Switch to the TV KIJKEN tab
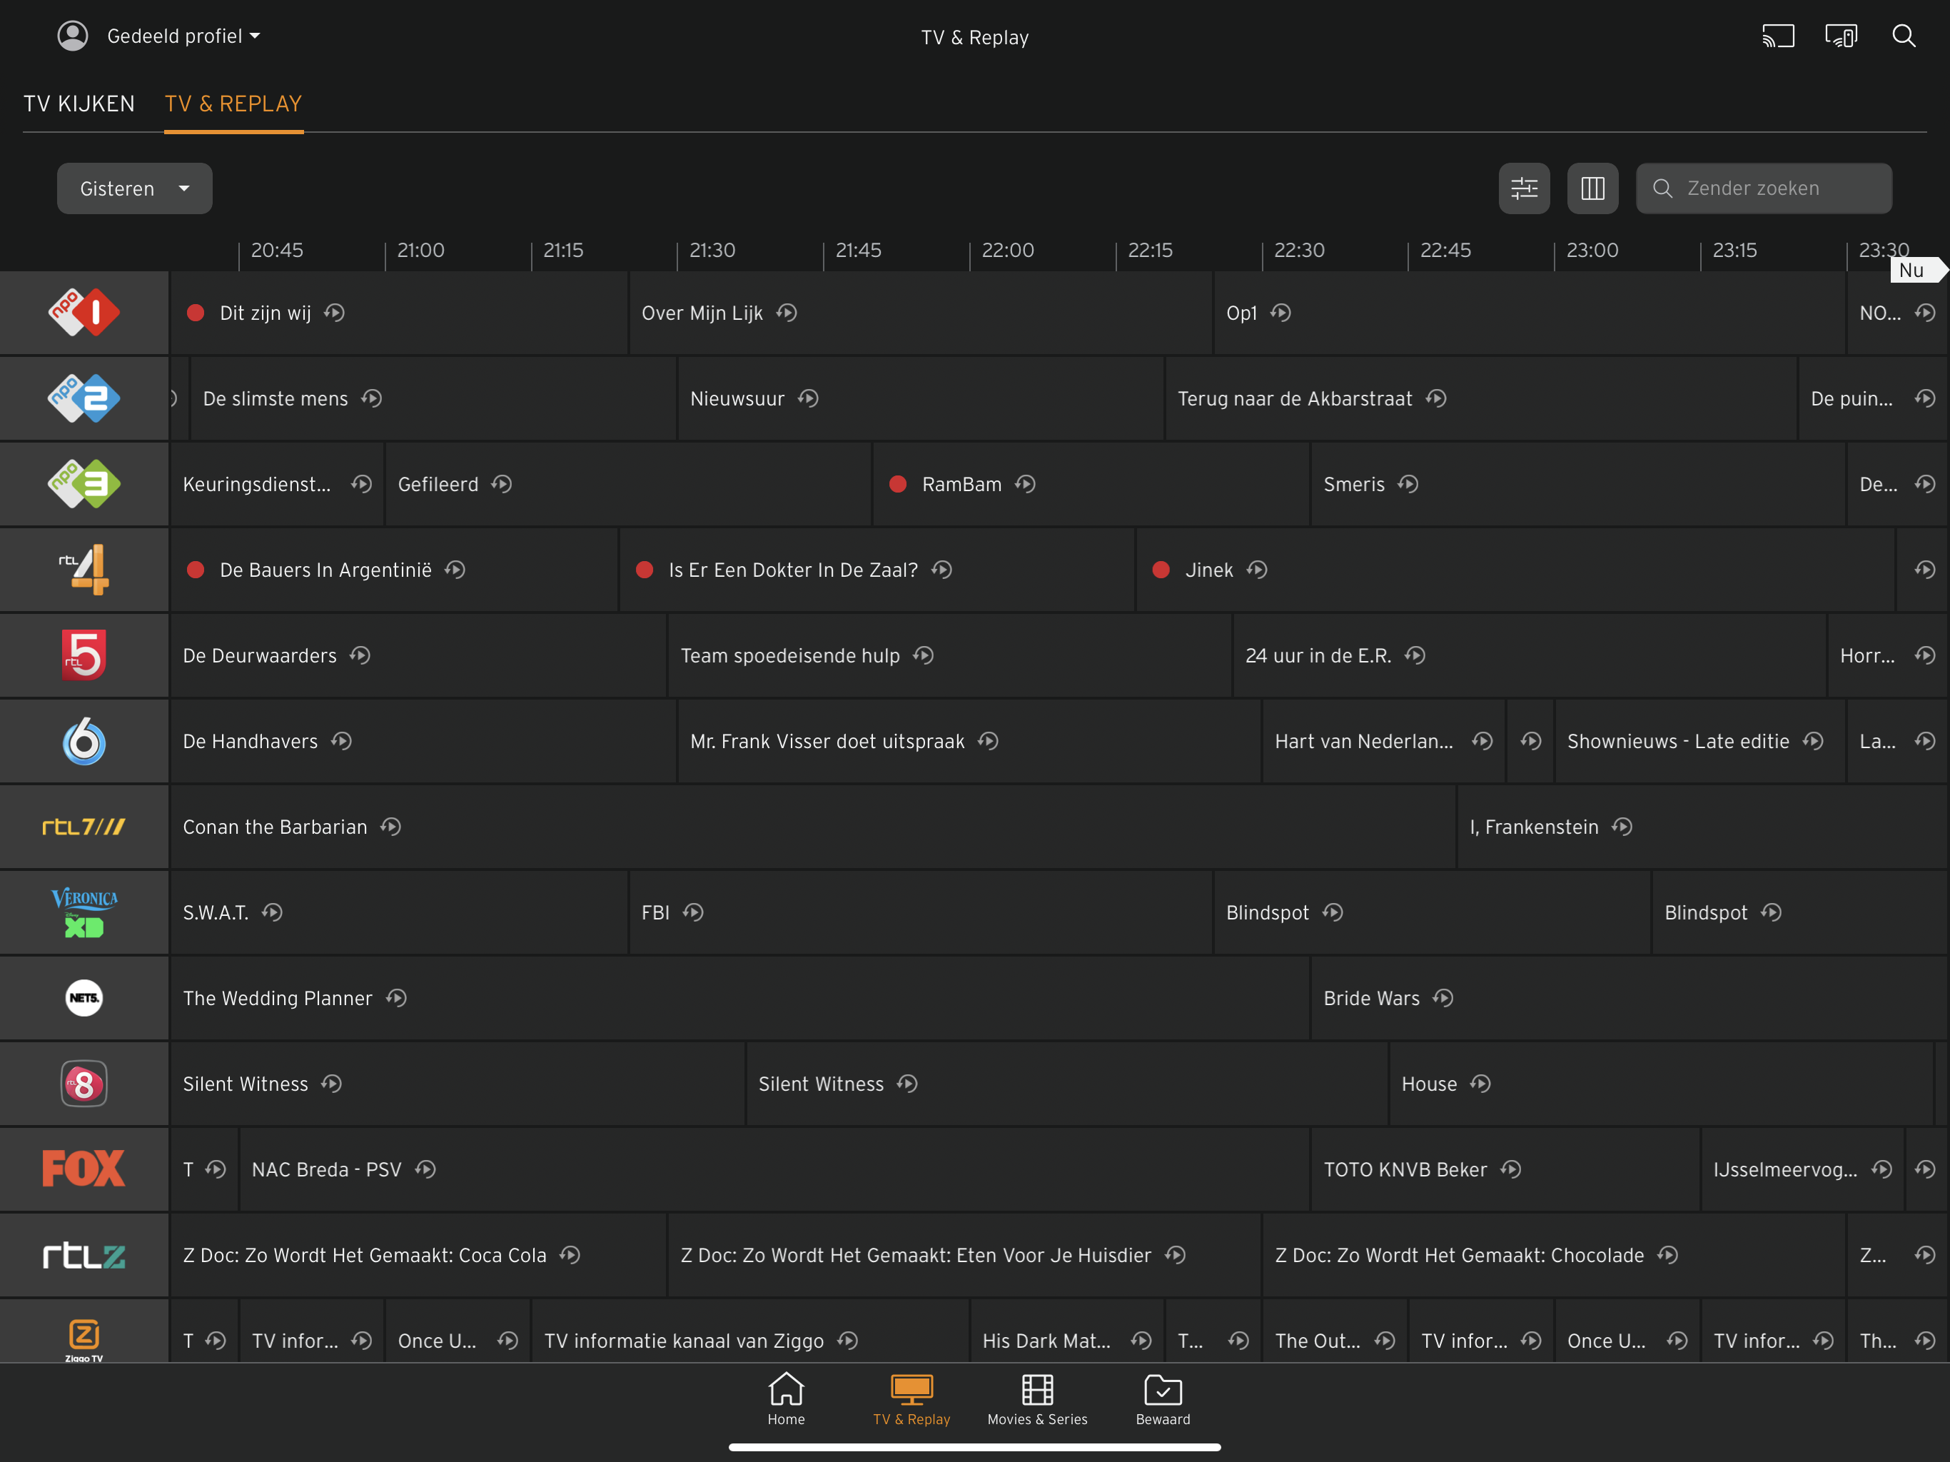 [x=79, y=104]
